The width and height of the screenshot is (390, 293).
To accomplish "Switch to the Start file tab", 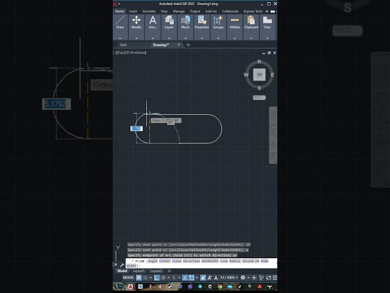I will (x=123, y=45).
